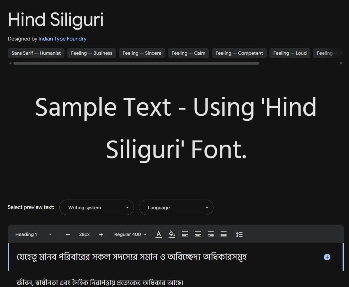Click the Bengali heading preview text line
The image size is (349, 287).
coord(132,257)
